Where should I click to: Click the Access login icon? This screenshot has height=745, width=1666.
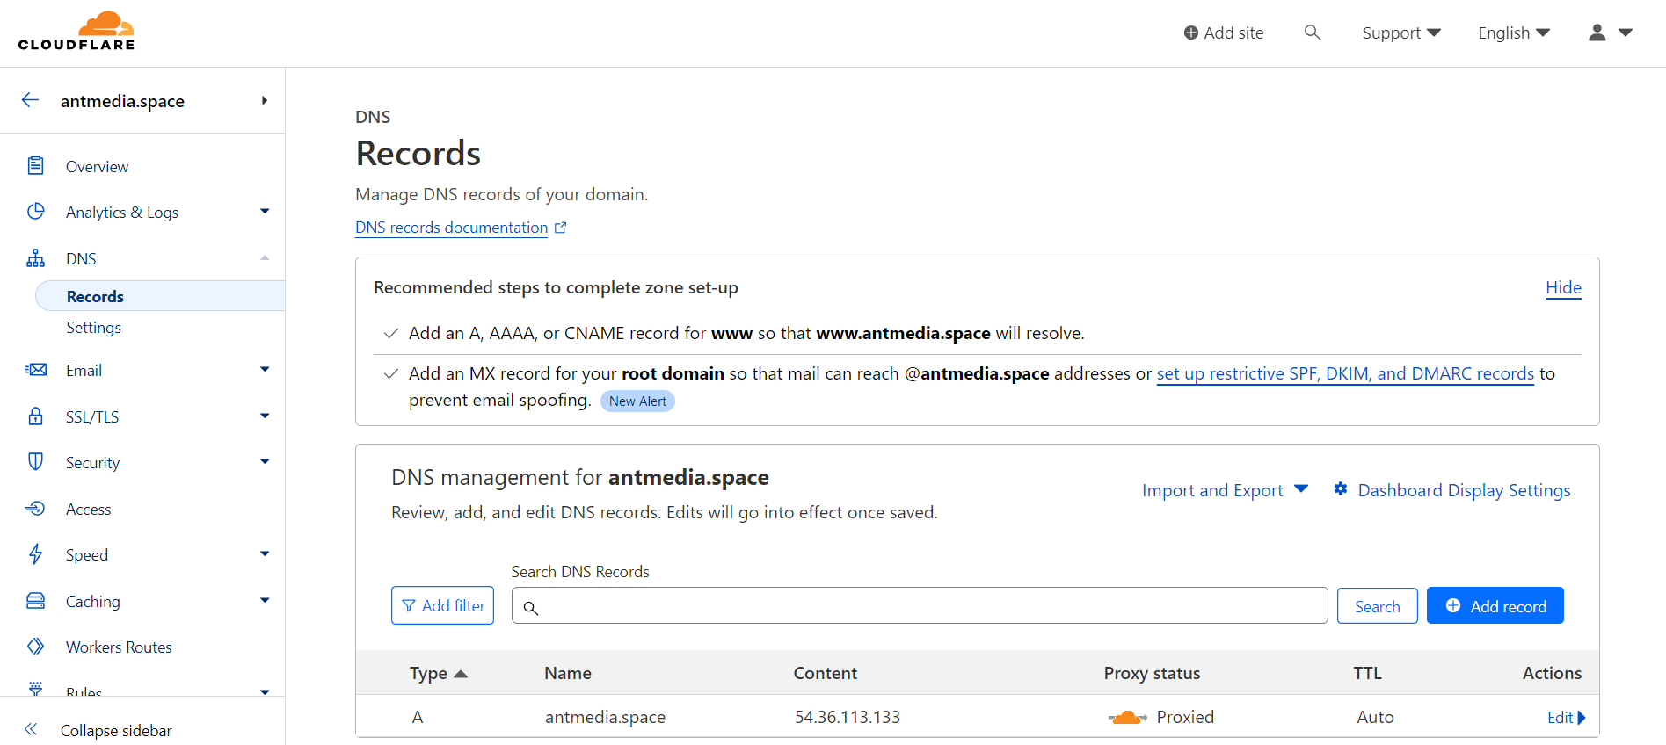(x=35, y=509)
